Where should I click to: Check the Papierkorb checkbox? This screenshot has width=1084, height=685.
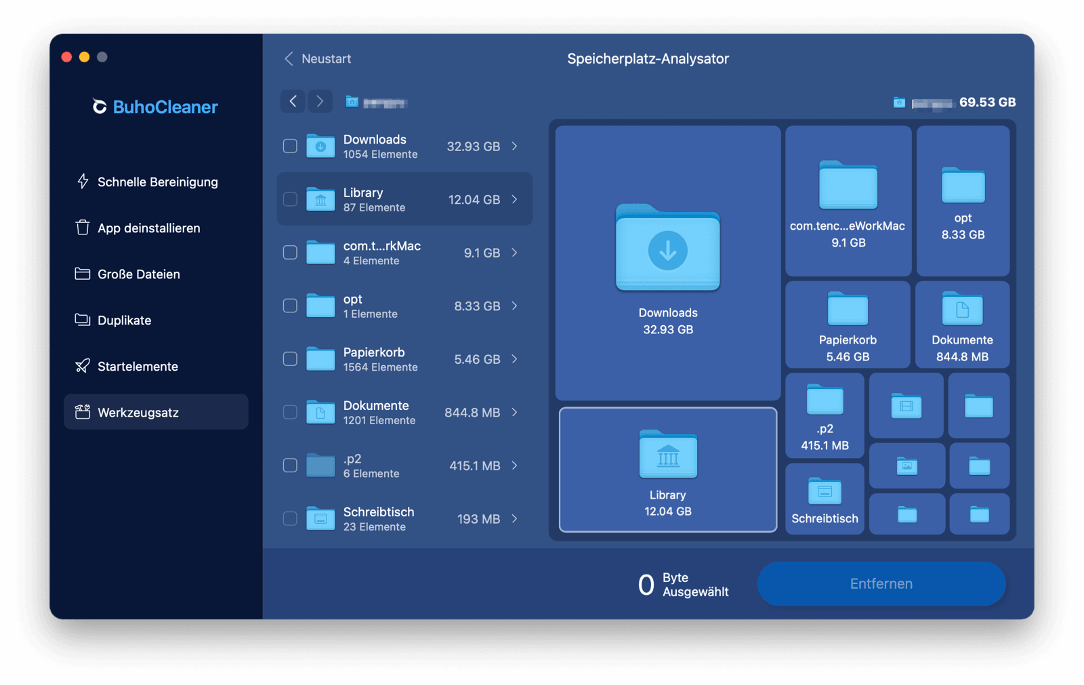[x=290, y=359]
